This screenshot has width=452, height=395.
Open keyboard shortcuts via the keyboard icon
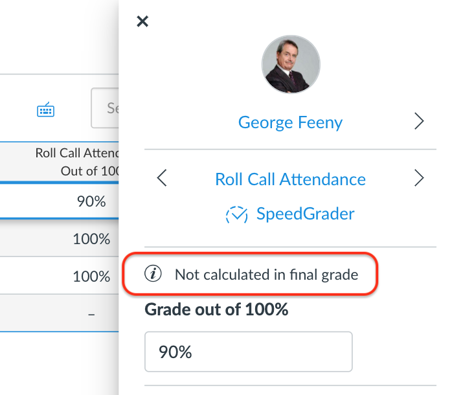coord(45,110)
